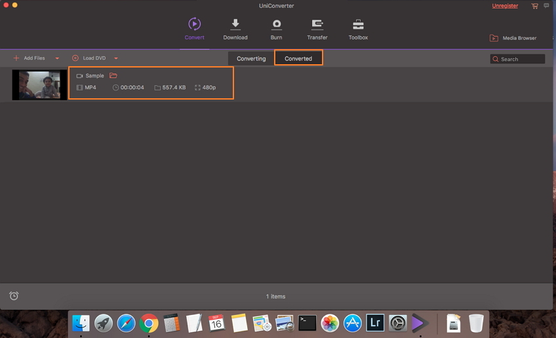The width and height of the screenshot is (556, 338).
Task: Open Calculator from the dock
Action: (x=172, y=323)
